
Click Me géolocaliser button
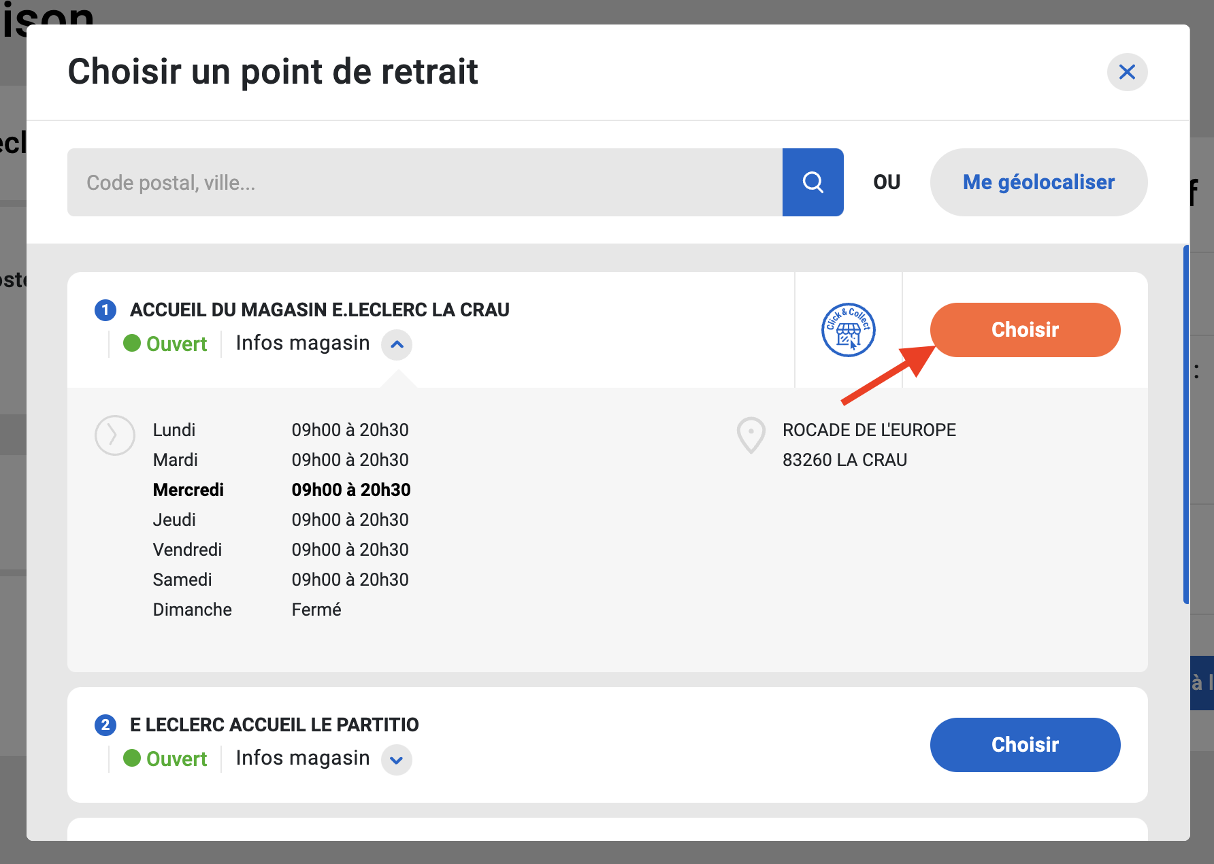[1038, 182]
